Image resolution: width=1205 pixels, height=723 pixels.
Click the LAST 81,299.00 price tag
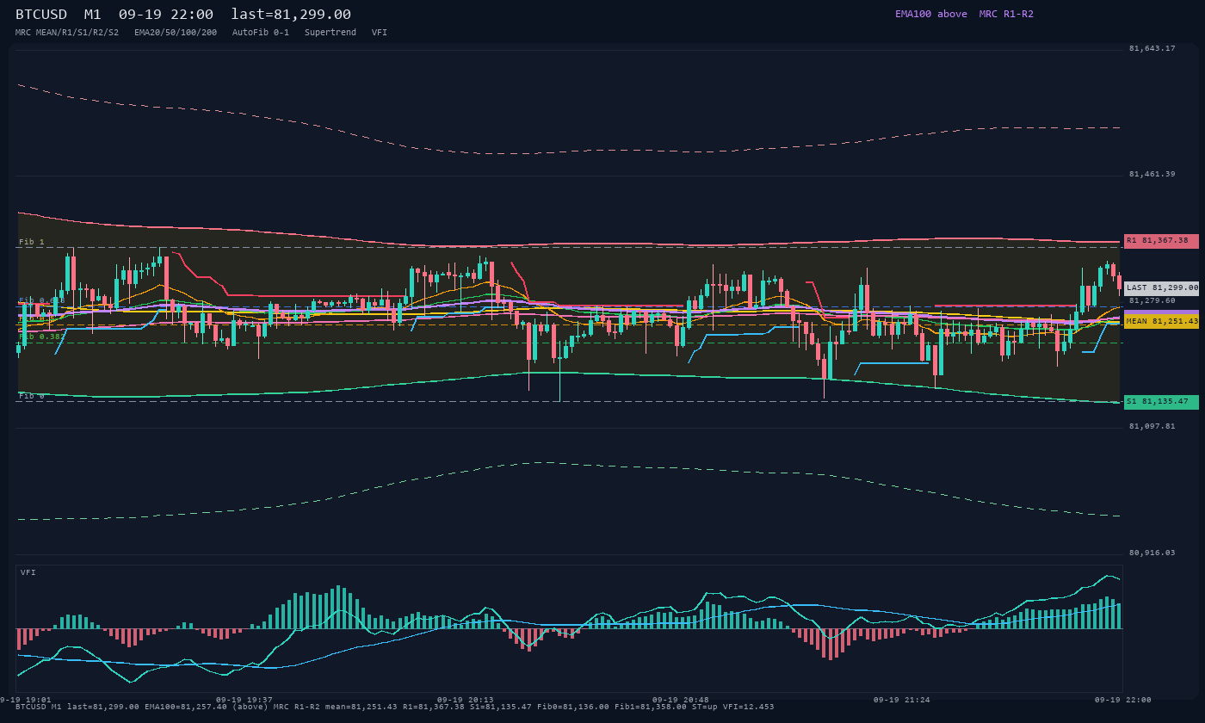pyautogui.click(x=1161, y=288)
